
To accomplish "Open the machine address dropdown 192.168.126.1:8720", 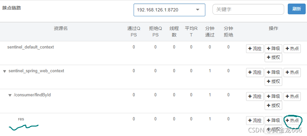I will coord(169,10).
